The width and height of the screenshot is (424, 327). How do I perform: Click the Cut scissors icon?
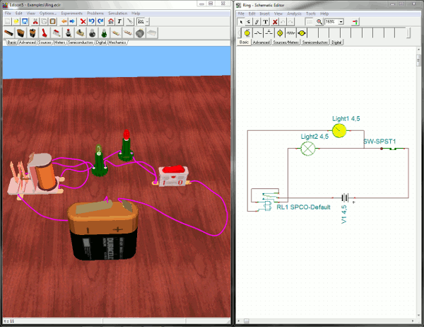pyautogui.click(x=34, y=21)
